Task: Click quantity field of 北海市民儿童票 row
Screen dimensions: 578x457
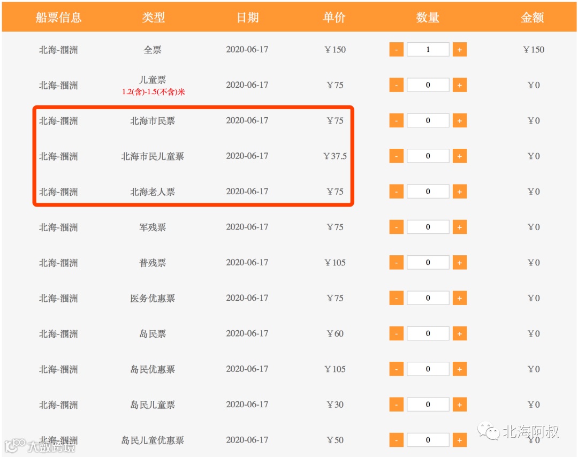Action: tap(428, 156)
